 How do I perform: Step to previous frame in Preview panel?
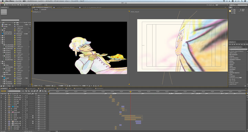point(232,44)
